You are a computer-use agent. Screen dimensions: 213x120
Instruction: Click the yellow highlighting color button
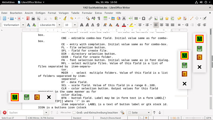131,25
